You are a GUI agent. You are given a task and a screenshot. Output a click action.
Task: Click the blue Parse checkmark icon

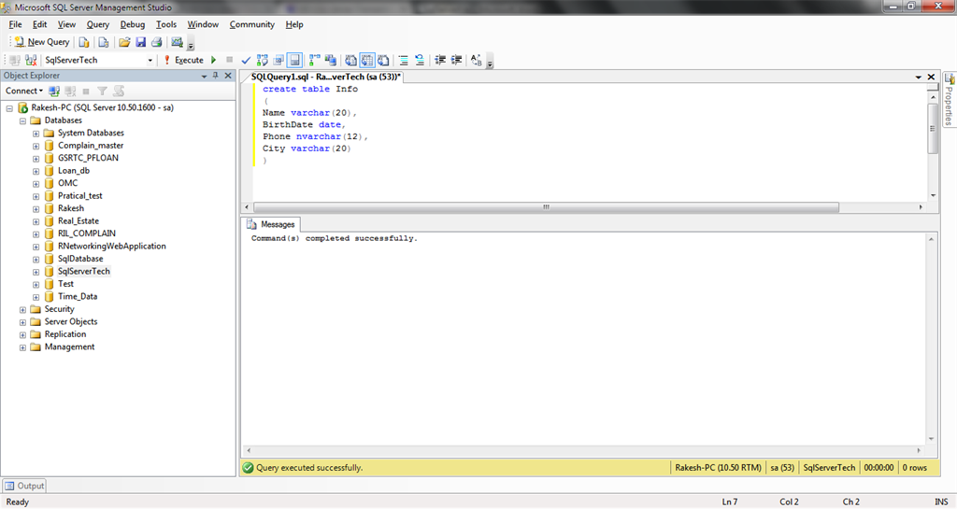(x=246, y=60)
